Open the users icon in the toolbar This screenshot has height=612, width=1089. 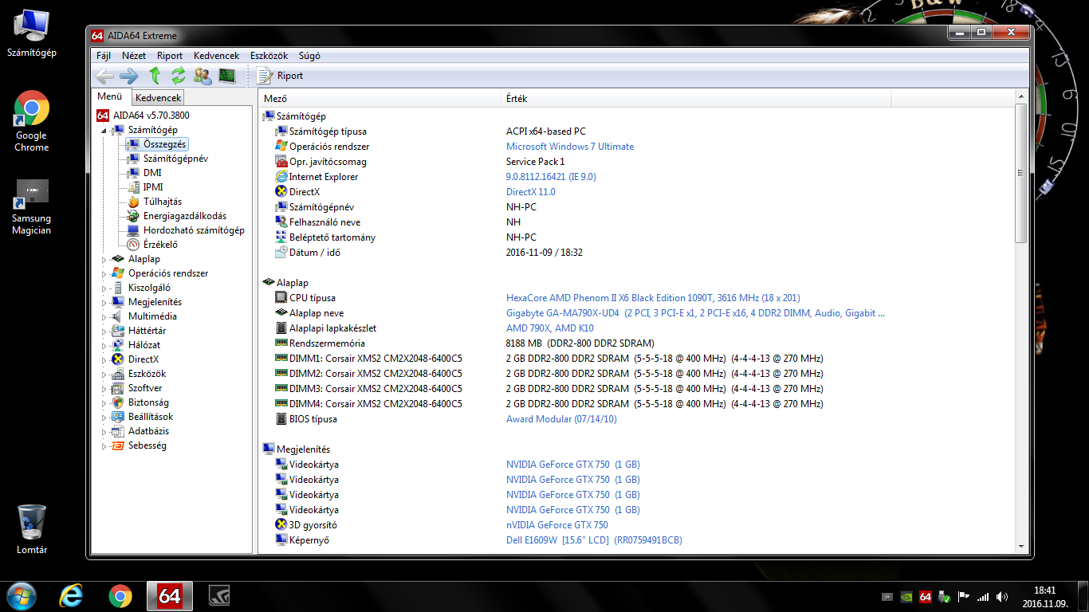click(202, 76)
